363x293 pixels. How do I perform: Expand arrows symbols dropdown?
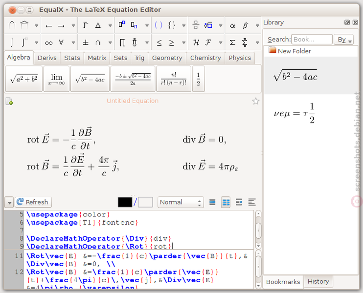[x=73, y=26]
